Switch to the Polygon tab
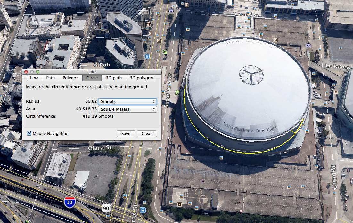 pos(70,78)
